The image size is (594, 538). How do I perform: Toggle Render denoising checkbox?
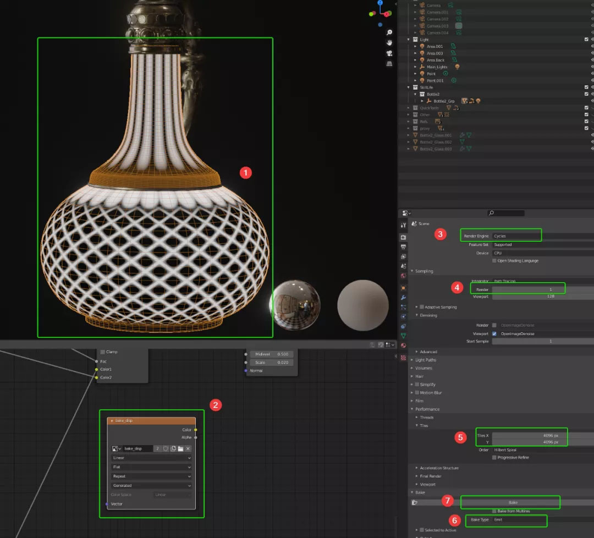(x=494, y=325)
